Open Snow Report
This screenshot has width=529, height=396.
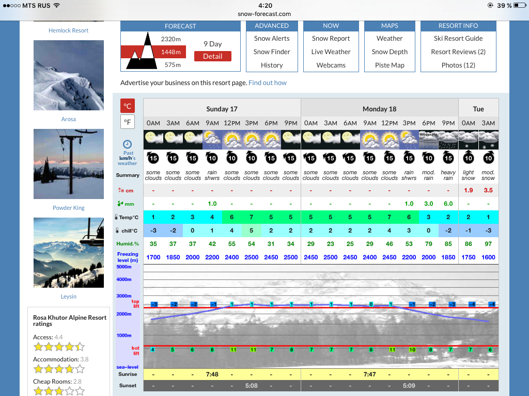(331, 38)
